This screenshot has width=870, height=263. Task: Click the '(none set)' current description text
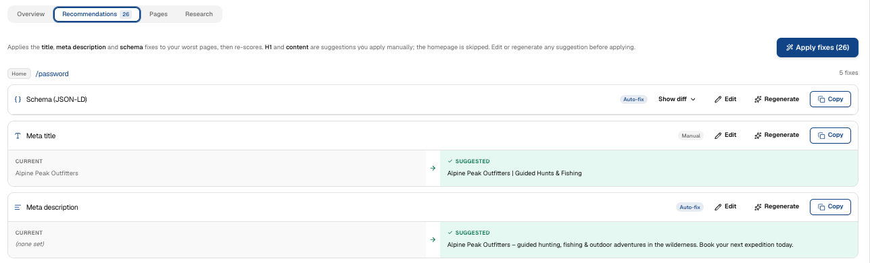29,244
